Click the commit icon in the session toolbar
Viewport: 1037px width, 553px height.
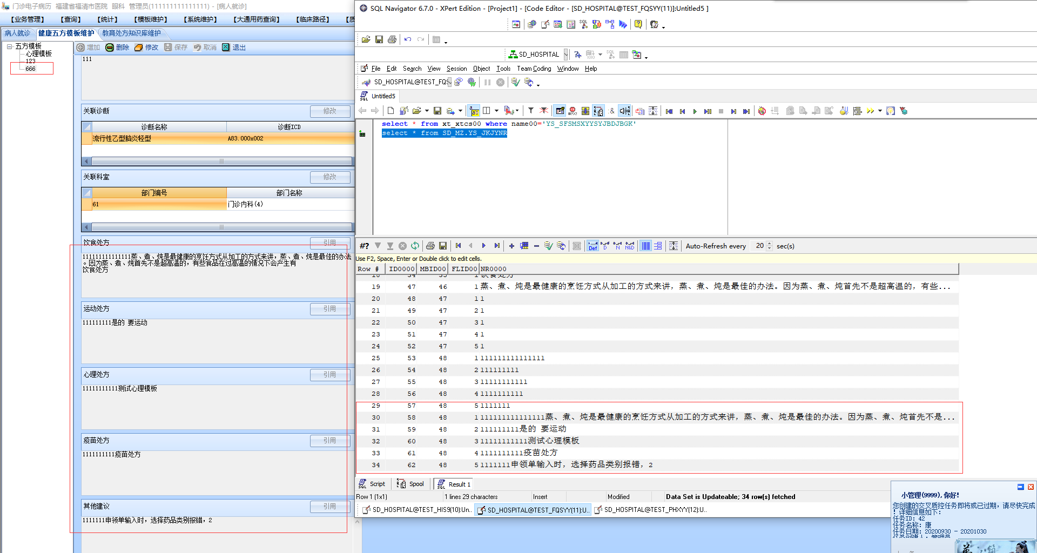click(515, 82)
